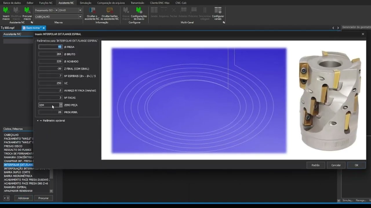Click the Navega bottom right tab
The width and height of the screenshot is (371, 208).
(361, 200)
